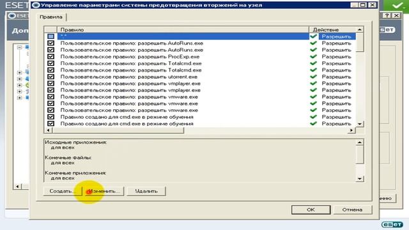
Task: Uncheck the ProcExp.exe rule checkbox
Action: coord(50,57)
